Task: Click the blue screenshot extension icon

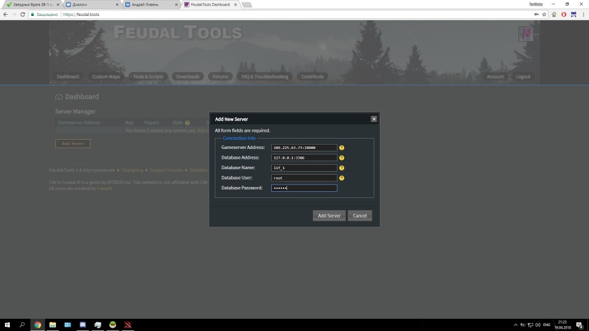Action: (x=574, y=14)
